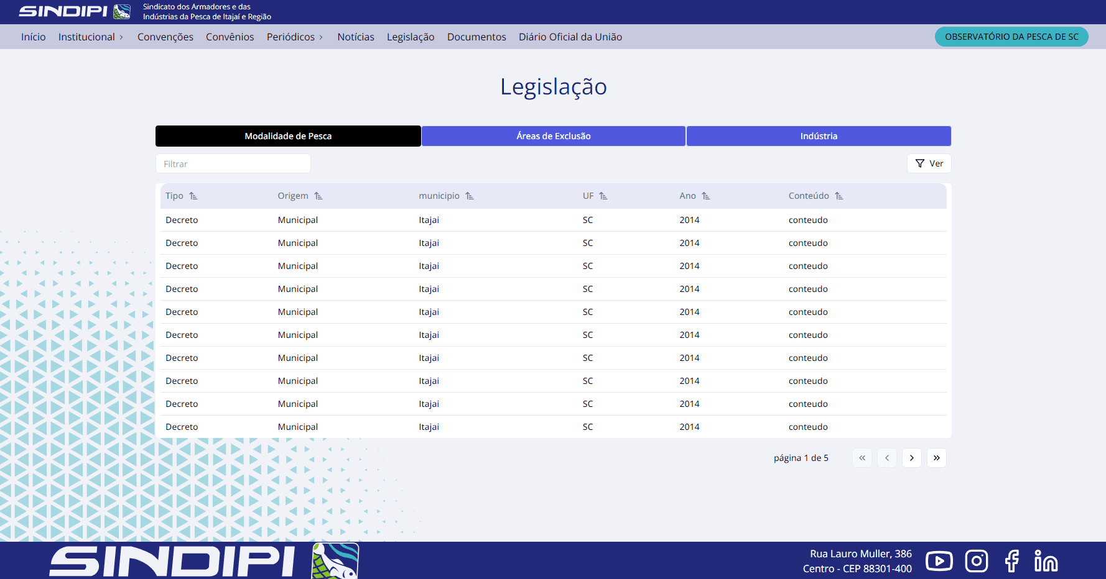Open Diário Oficial da União menu item

pos(570,37)
